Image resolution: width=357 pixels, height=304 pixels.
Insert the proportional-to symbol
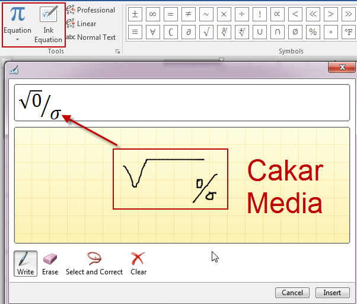click(x=278, y=14)
